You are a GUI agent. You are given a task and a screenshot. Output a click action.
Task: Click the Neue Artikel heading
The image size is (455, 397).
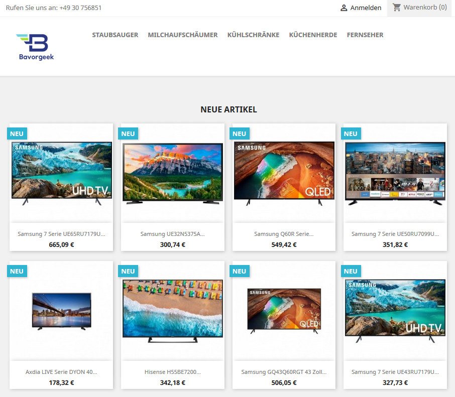pyautogui.click(x=229, y=109)
